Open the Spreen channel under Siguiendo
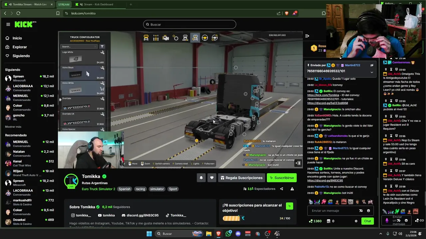The width and height of the screenshot is (426, 239). pos(29,78)
